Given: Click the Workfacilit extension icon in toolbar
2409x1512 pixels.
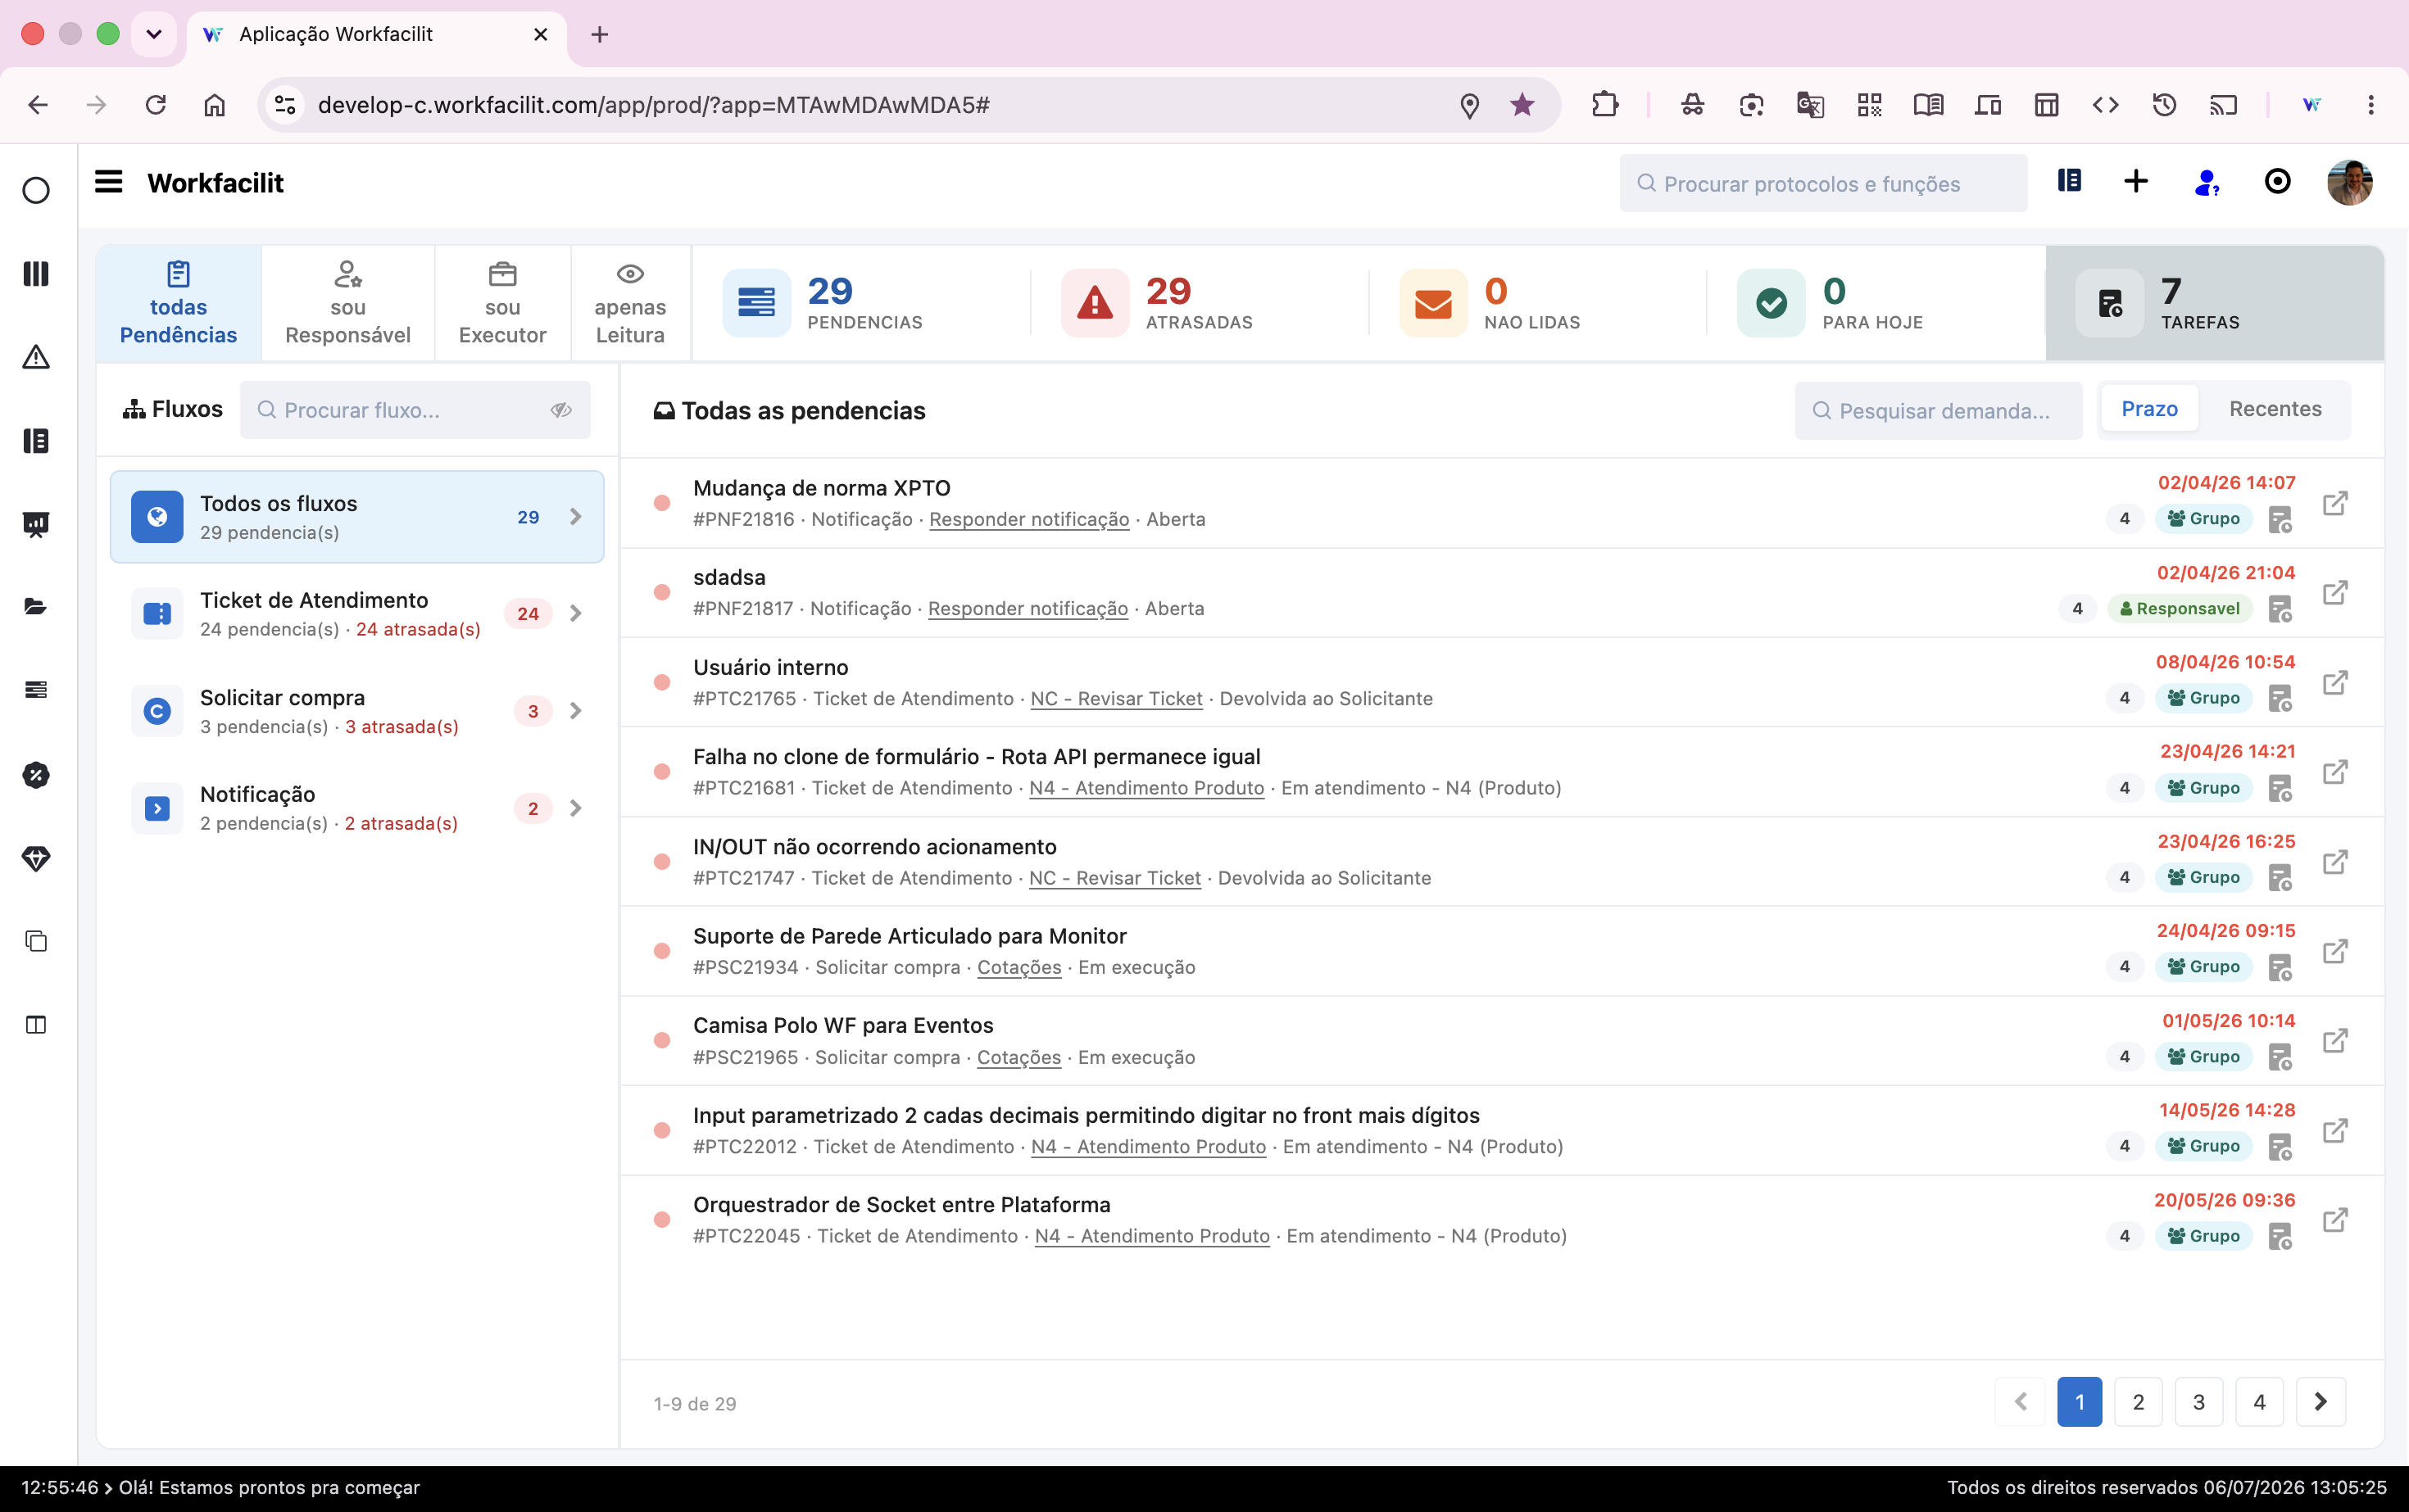Looking at the screenshot, I should coord(2311,105).
